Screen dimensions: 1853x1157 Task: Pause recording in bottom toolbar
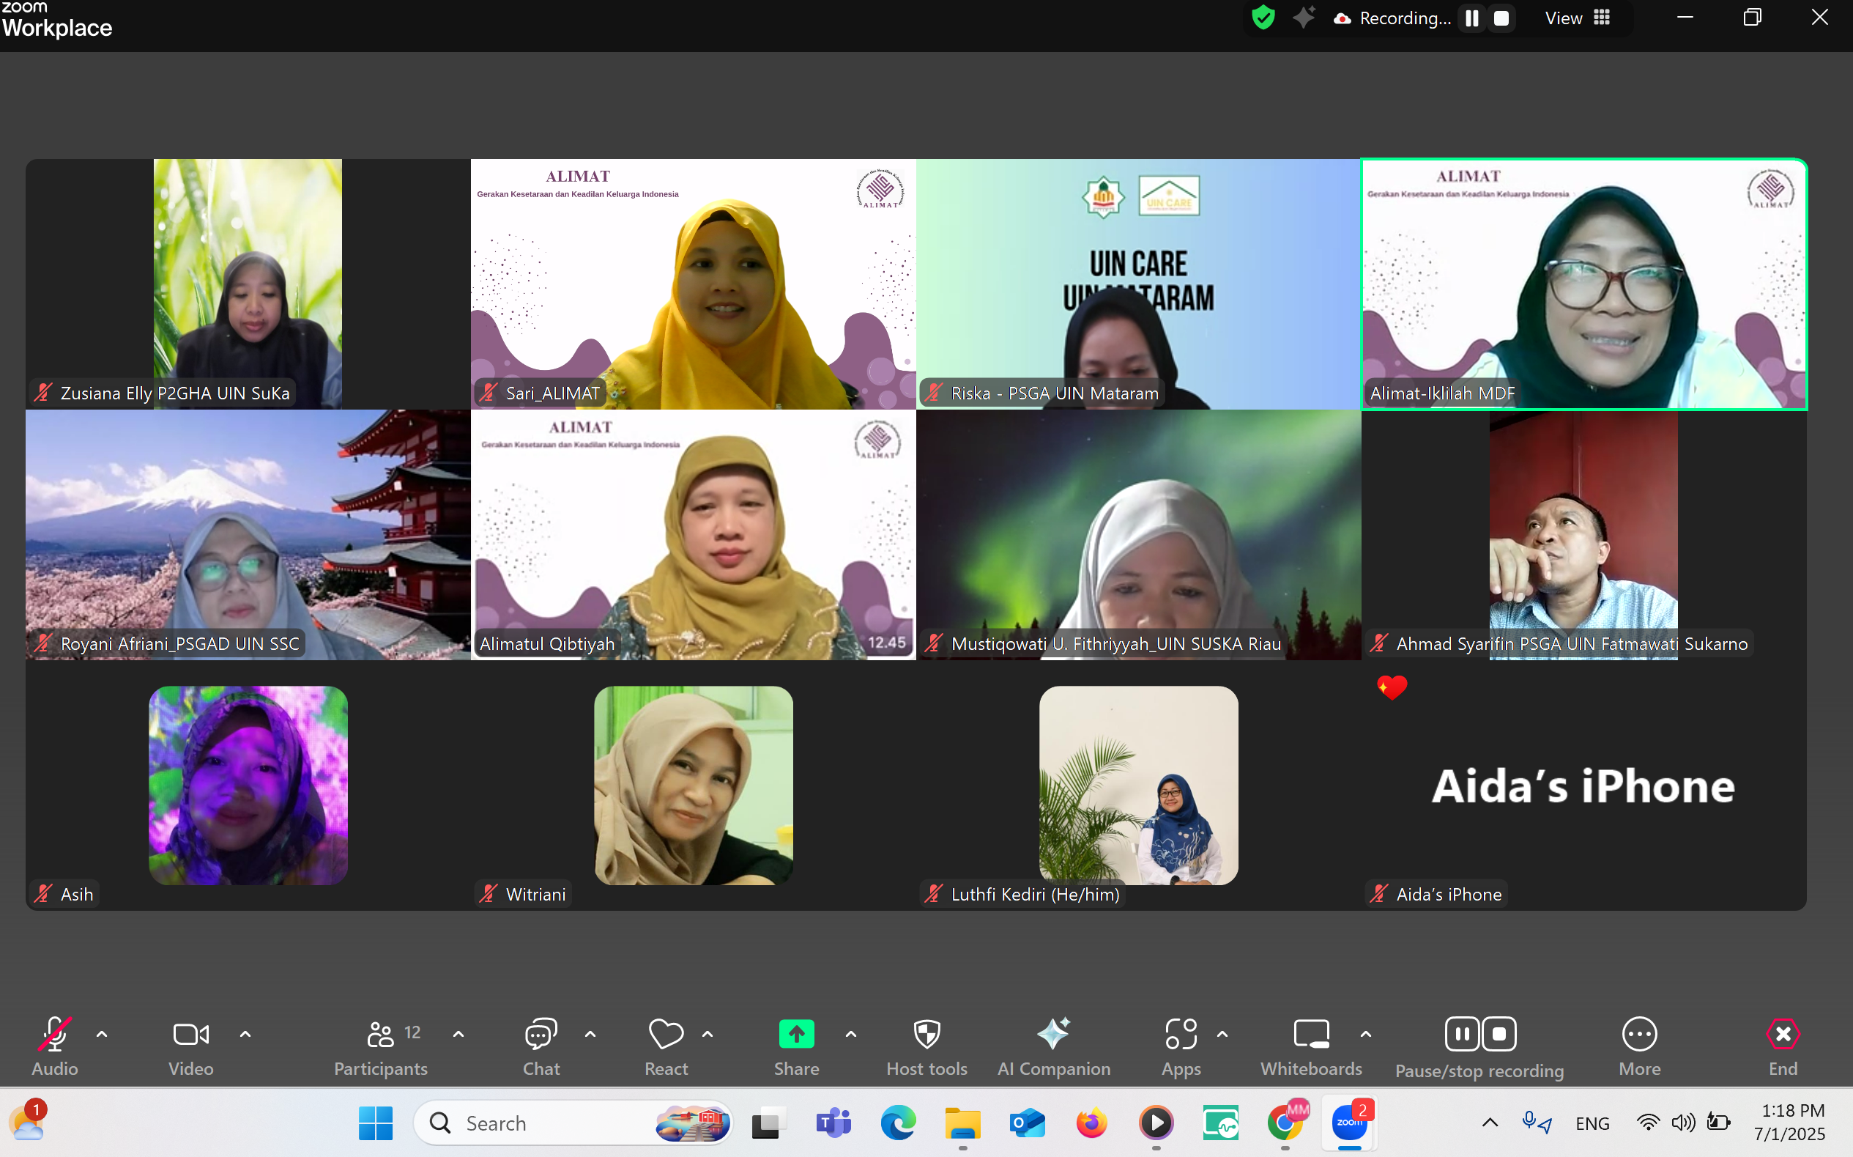1461,1034
